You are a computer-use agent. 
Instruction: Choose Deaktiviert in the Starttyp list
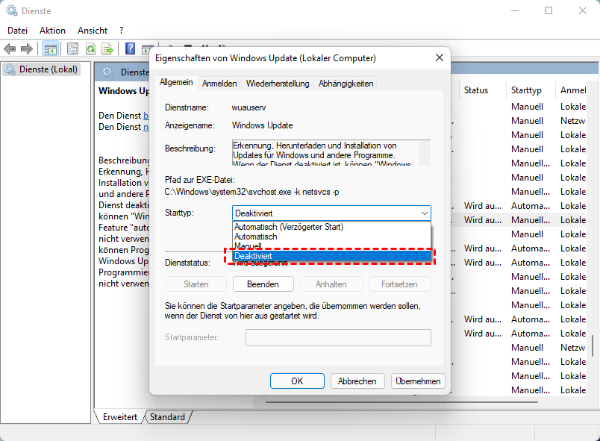(331, 256)
